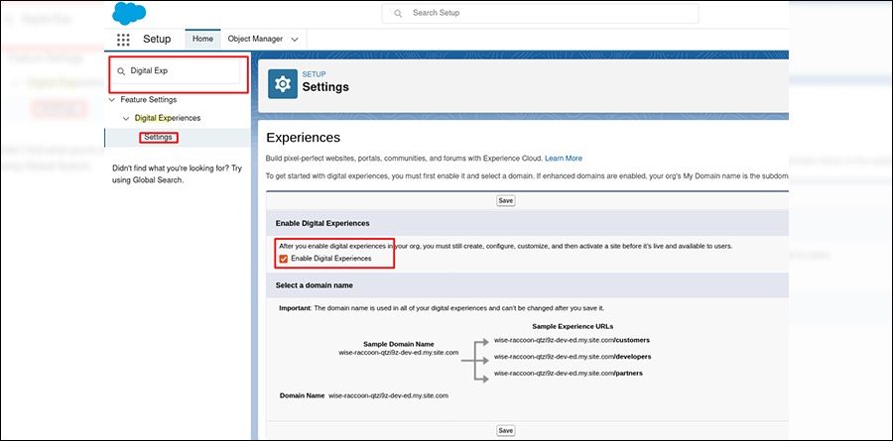893x441 pixels.
Task: Open the Object Manager tab
Action: [255, 39]
